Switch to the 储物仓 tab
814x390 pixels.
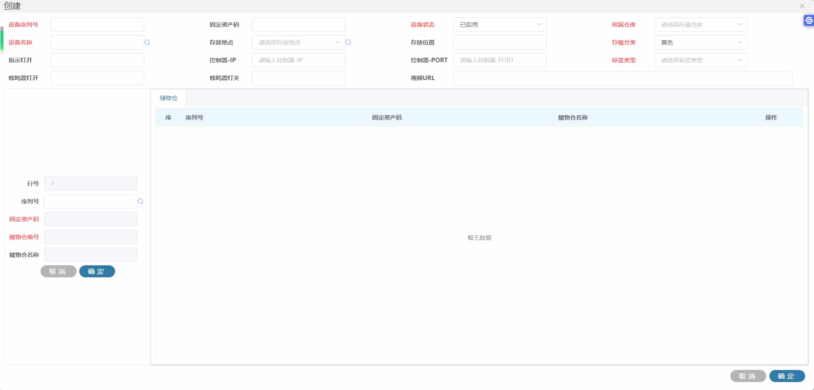click(x=168, y=98)
